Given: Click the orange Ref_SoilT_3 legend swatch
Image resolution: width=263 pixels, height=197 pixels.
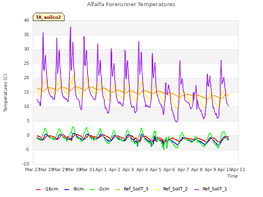Looking at the screenshot, I should 118,190.
